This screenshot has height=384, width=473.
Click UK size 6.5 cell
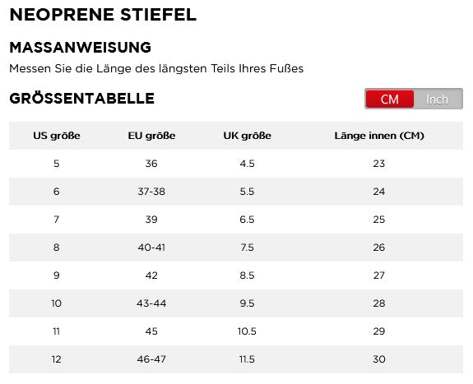click(x=247, y=220)
